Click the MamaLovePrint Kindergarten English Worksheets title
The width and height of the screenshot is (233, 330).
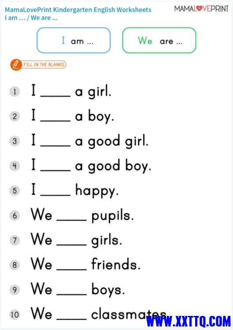tap(78, 10)
